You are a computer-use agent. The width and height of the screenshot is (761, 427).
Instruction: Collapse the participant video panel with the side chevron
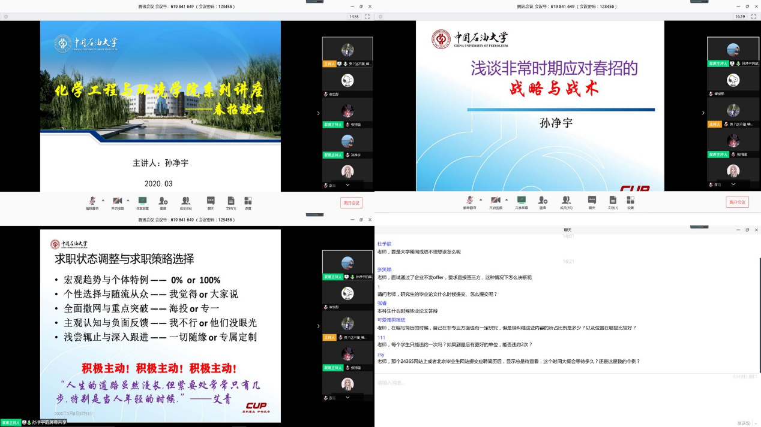point(319,112)
